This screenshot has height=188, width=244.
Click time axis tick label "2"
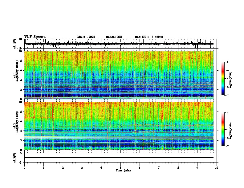coord(63,168)
